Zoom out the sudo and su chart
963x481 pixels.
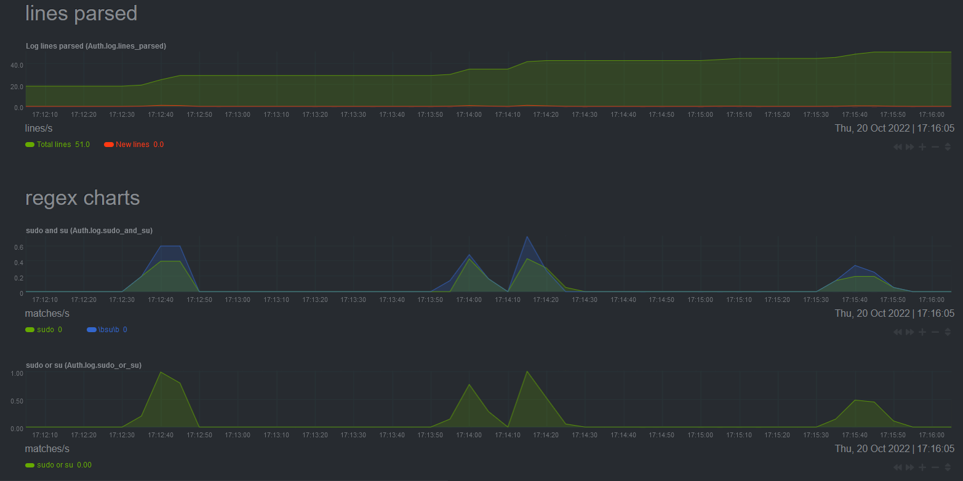click(x=935, y=332)
